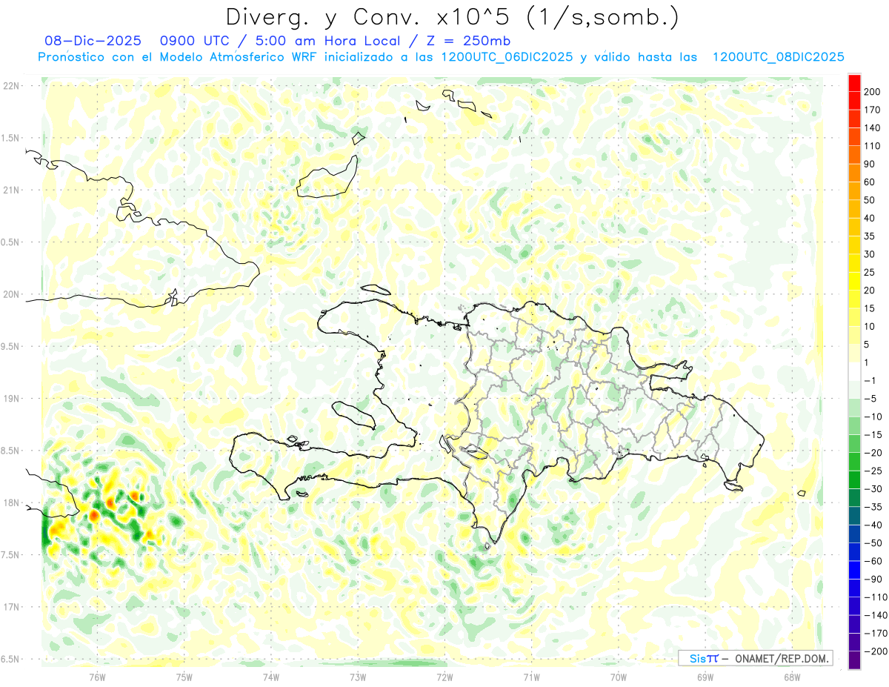This screenshot has height=687, width=889.
Task: Click the '73W' longitude label
Action: point(358,677)
